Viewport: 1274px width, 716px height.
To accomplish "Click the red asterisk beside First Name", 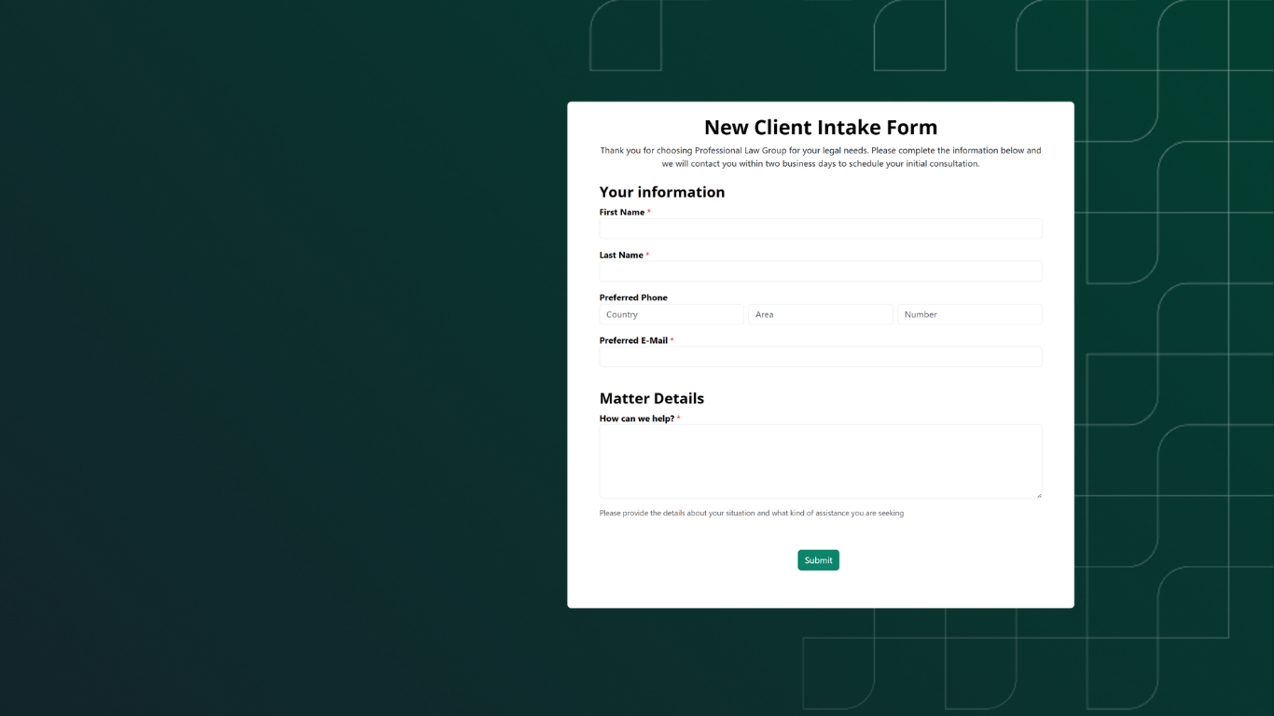I will (x=649, y=212).
